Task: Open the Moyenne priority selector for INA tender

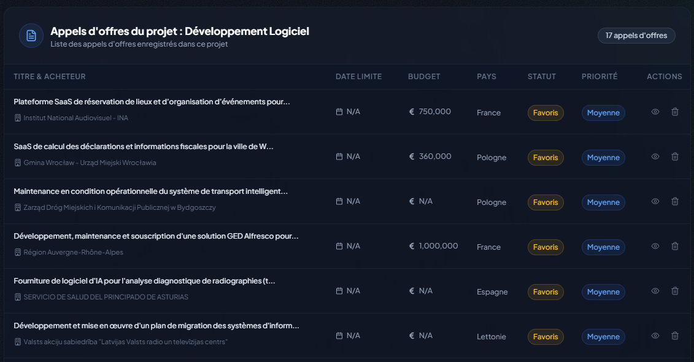Action: click(x=603, y=113)
